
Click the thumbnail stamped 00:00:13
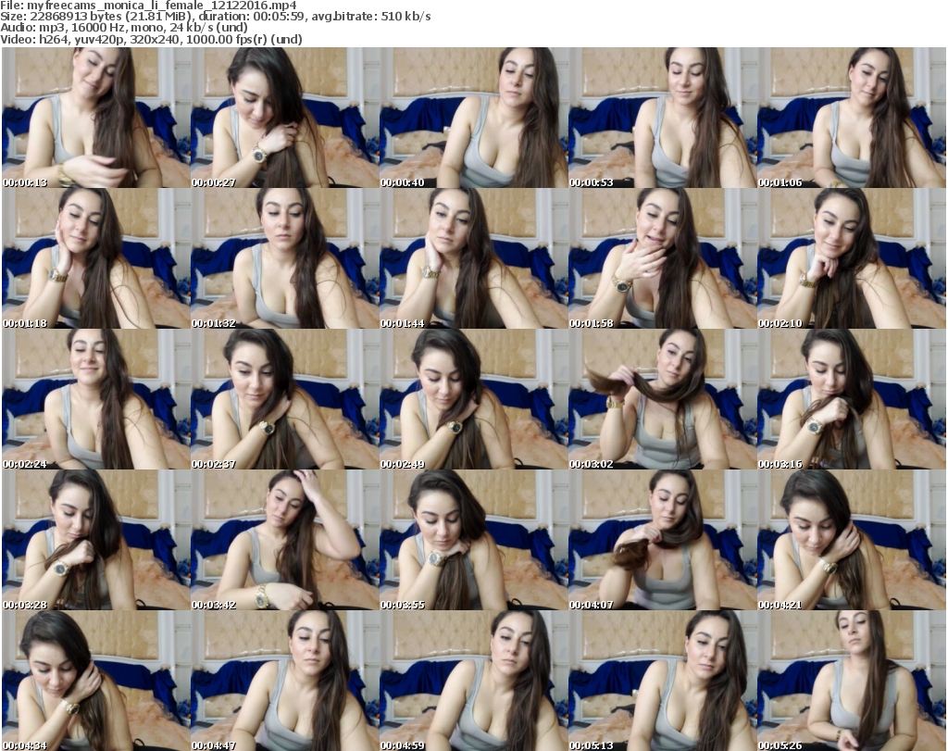tap(96, 118)
